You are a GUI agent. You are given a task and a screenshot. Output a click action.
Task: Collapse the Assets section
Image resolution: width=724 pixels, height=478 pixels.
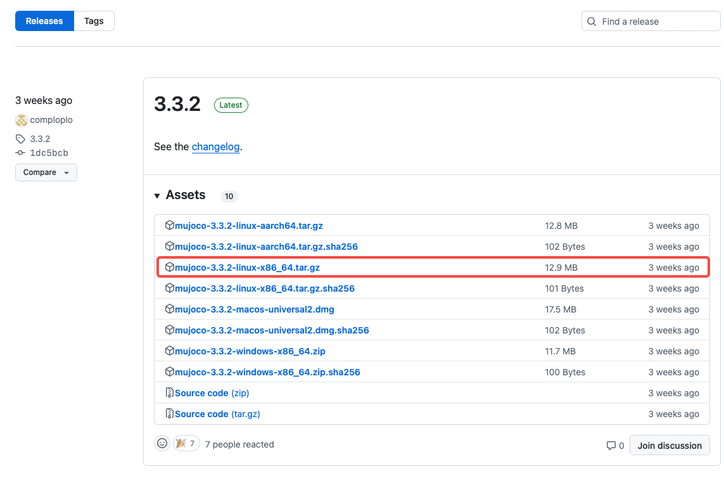click(180, 195)
